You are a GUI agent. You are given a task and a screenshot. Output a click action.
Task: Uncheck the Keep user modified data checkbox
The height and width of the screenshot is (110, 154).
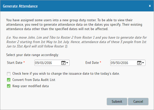9,86
